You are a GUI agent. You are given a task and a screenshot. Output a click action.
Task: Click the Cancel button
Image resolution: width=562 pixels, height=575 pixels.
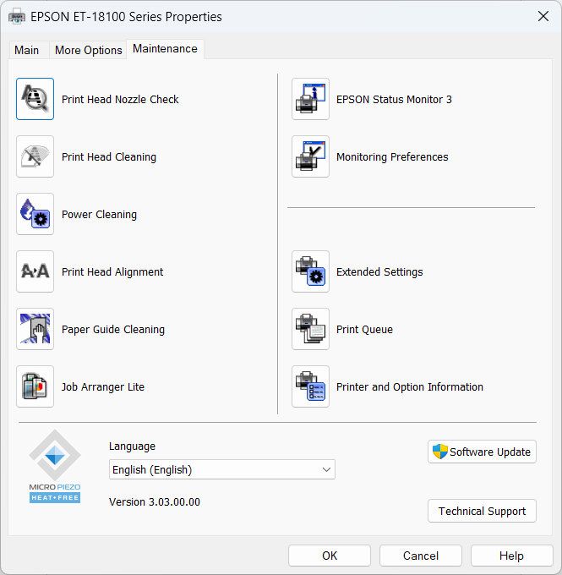(421, 556)
